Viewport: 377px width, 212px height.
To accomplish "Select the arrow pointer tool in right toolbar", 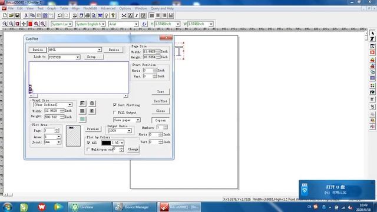I will point(372,33).
